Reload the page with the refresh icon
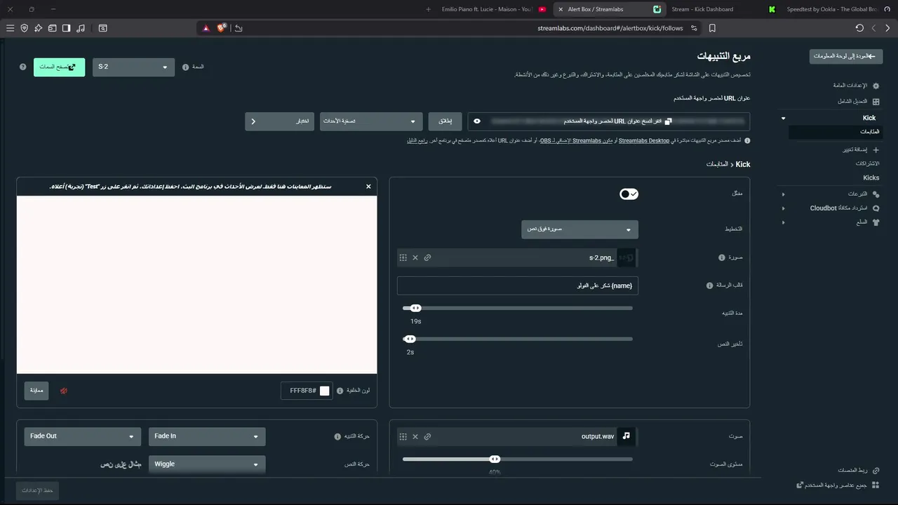 click(859, 28)
